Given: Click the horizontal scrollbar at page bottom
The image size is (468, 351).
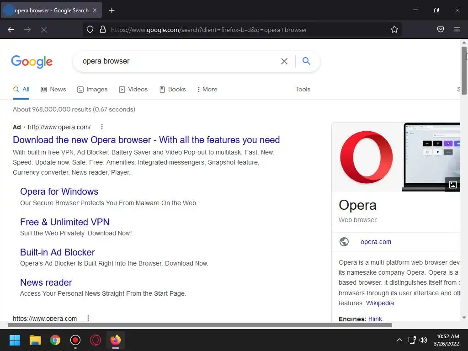Looking at the screenshot, I should 199,325.
